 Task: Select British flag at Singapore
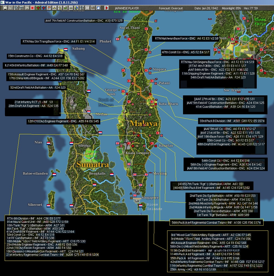tap(135, 195)
